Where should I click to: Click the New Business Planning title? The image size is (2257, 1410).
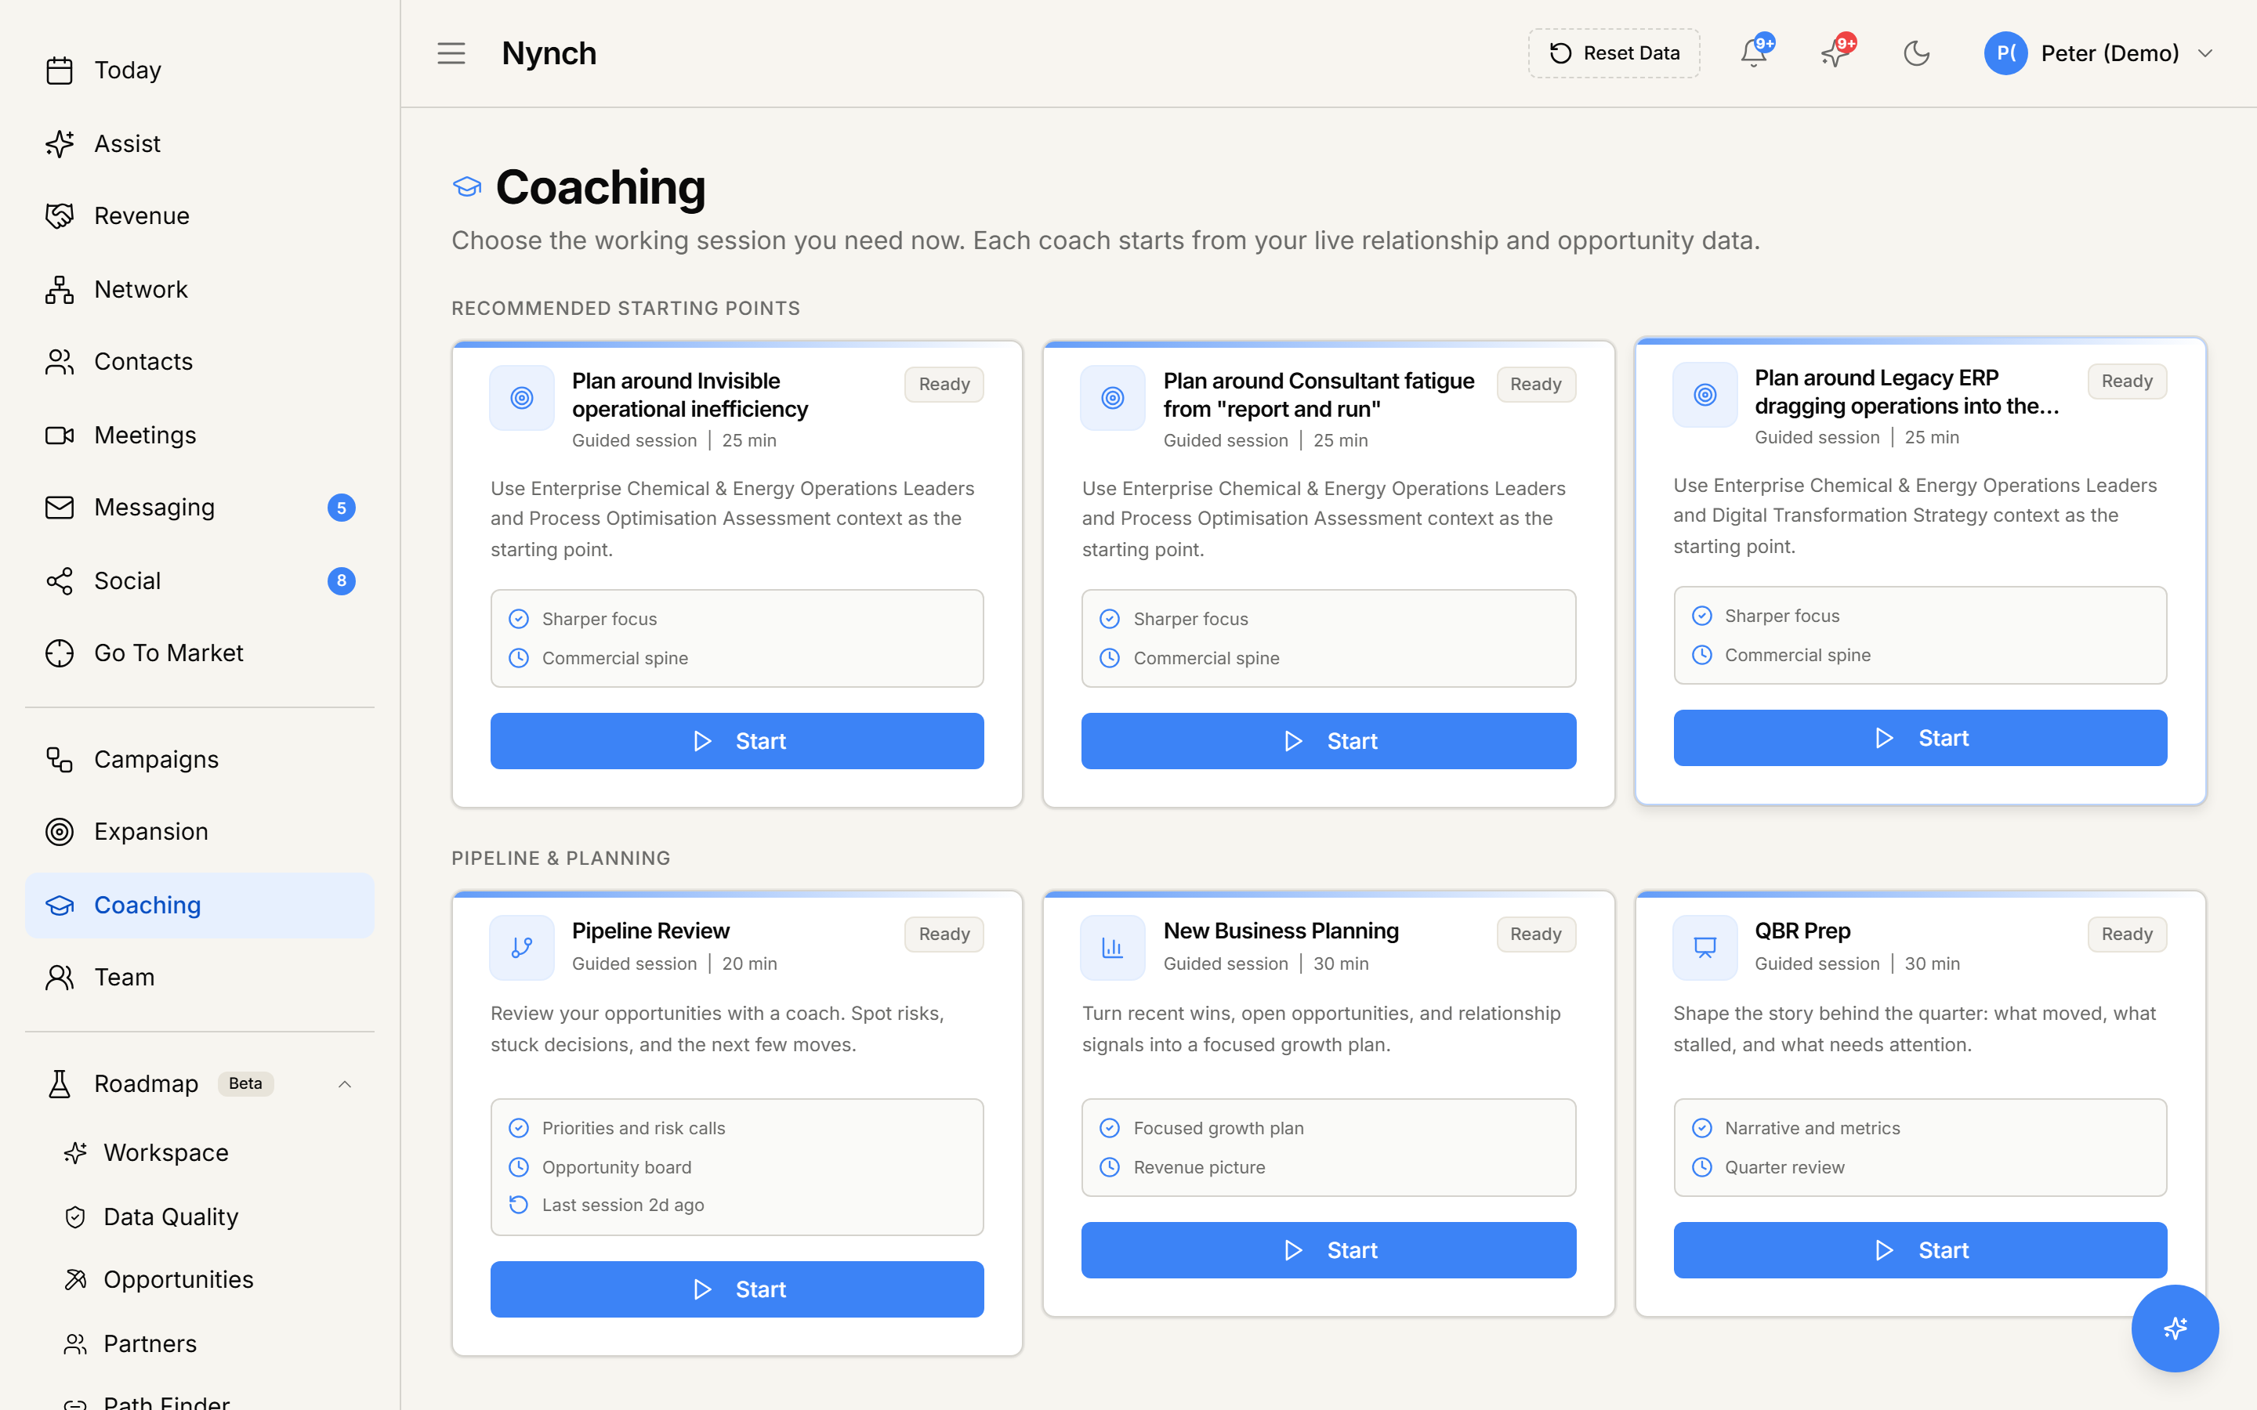coord(1281,931)
